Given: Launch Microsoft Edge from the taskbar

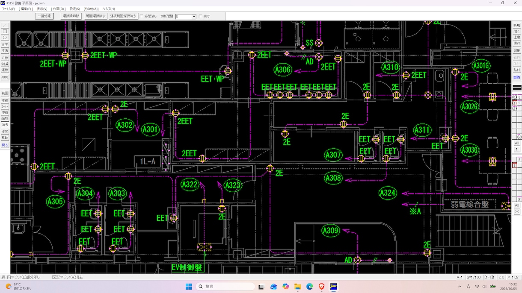Looking at the screenshot, I should coord(309,287).
